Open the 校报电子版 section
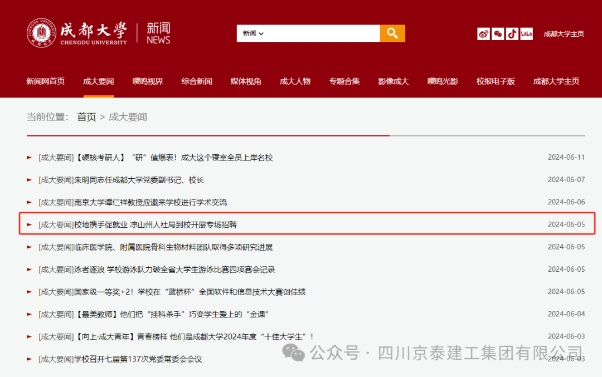The image size is (602, 377). pyautogui.click(x=496, y=81)
